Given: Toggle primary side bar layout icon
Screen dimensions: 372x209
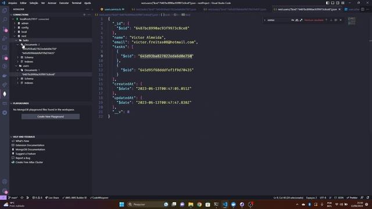Looking at the screenshot, I should pyautogui.click(x=327, y=3).
